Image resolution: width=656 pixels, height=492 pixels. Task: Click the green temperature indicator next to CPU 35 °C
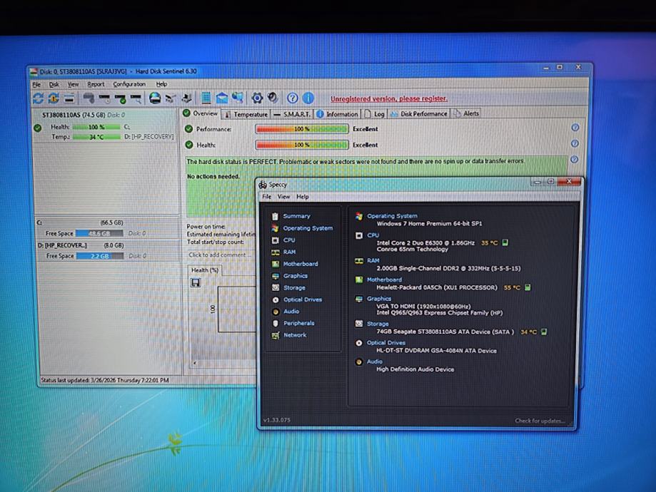click(505, 242)
